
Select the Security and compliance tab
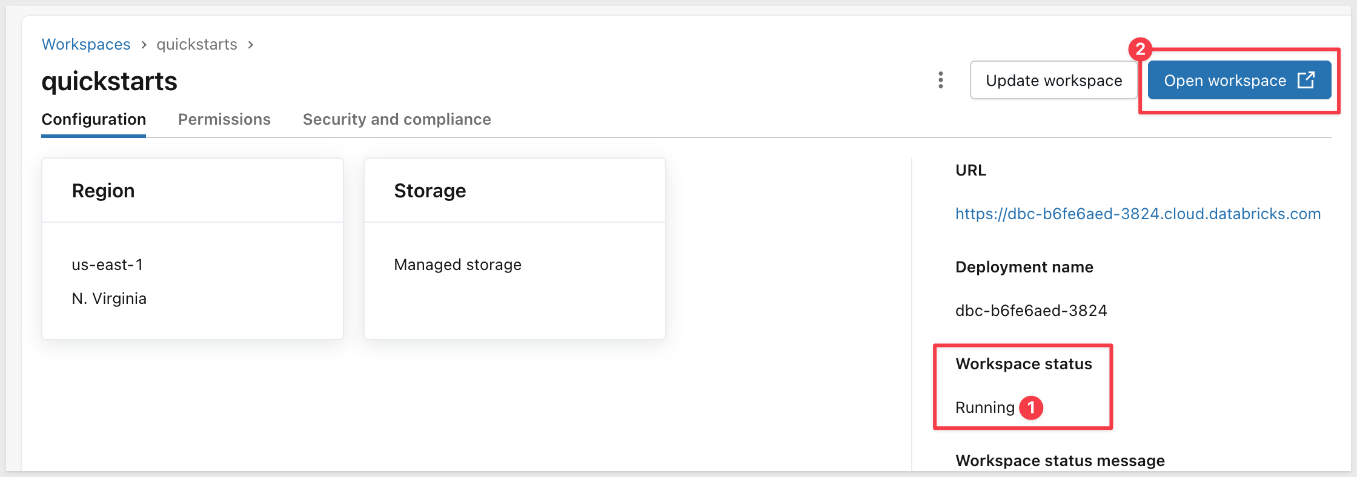(397, 119)
